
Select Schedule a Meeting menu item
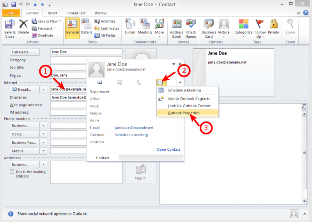[188, 90]
